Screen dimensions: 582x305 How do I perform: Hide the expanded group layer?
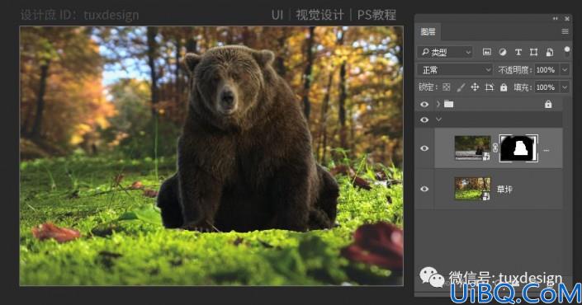click(x=424, y=120)
